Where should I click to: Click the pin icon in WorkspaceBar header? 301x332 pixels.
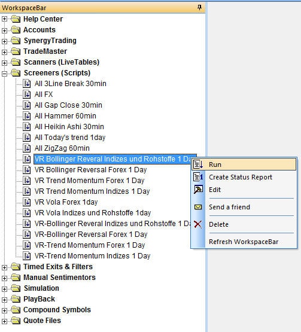tap(199, 7)
